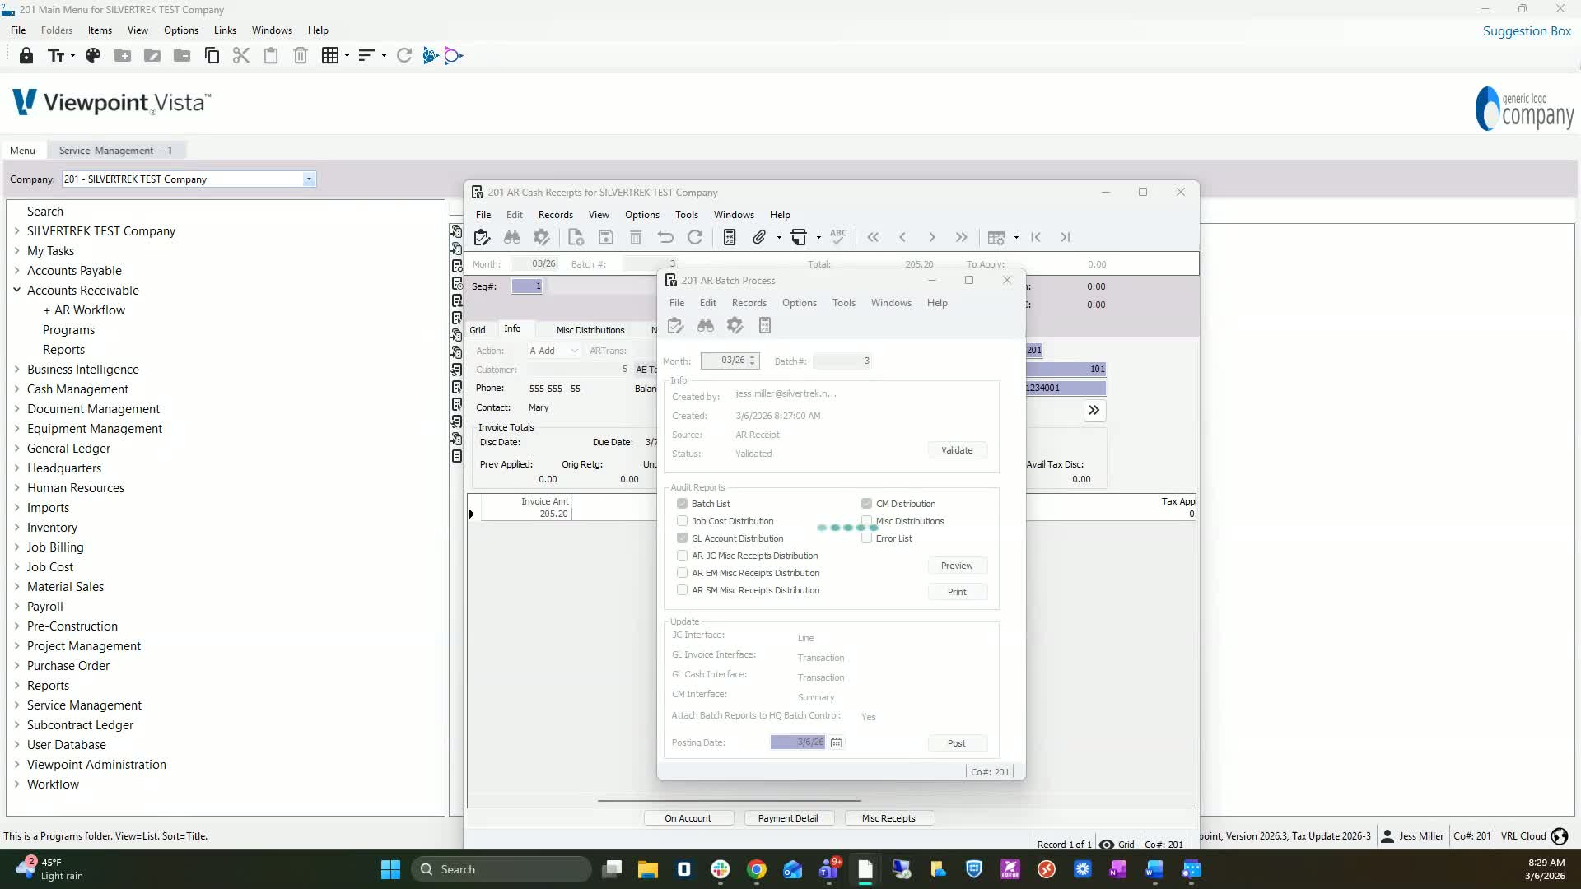Viewport: 1581px width, 889px height.
Task: Enable Job Cost Distribution checkbox
Action: [x=682, y=521]
